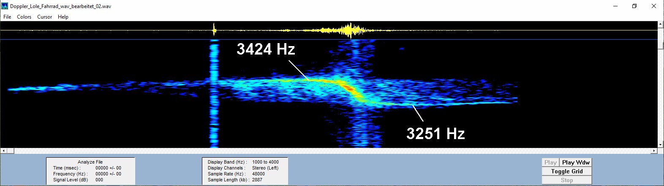664x186 pixels.
Task: Open the Help menu
Action: tap(63, 17)
